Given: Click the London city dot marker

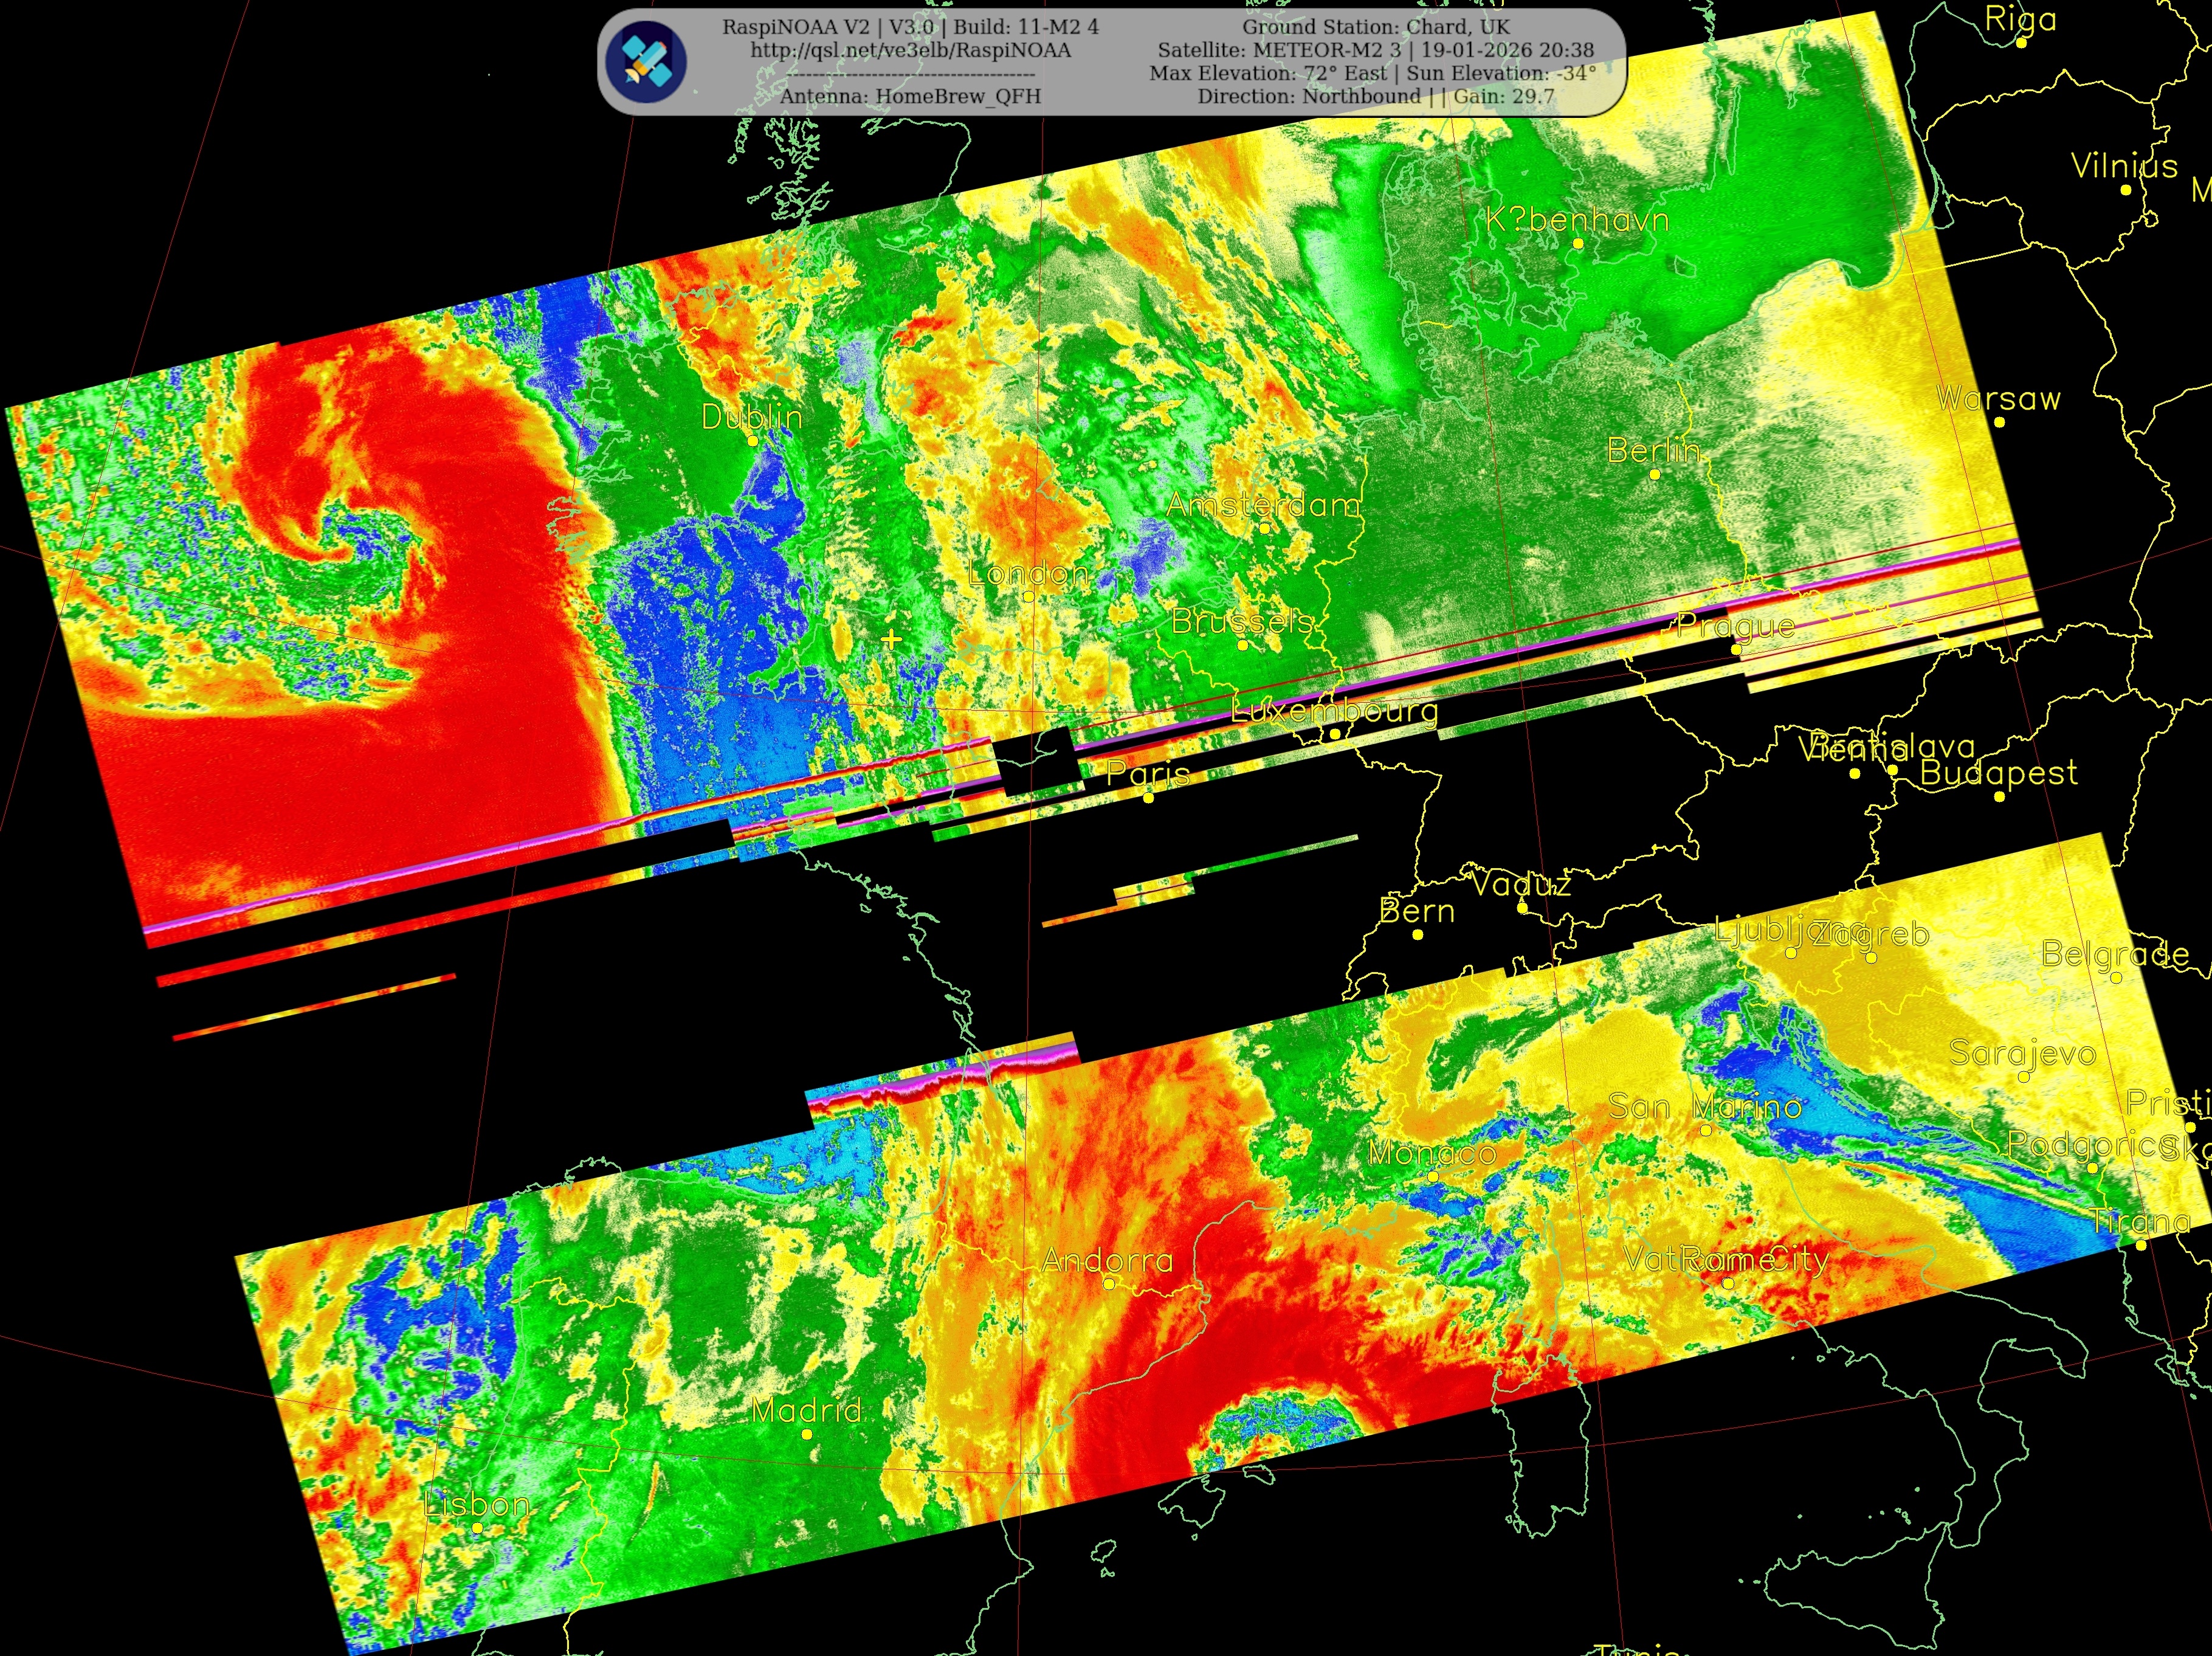Looking at the screenshot, I should [x=1028, y=597].
